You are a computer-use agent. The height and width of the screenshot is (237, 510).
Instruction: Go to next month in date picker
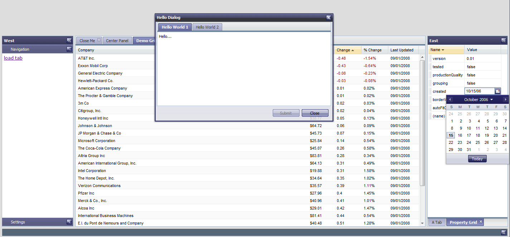point(505,100)
